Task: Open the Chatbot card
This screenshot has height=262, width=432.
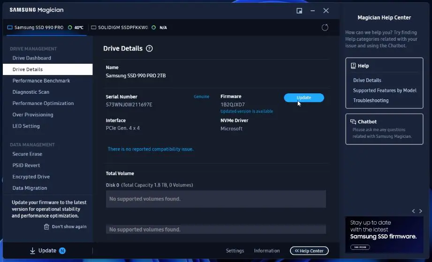Action: coord(384,129)
